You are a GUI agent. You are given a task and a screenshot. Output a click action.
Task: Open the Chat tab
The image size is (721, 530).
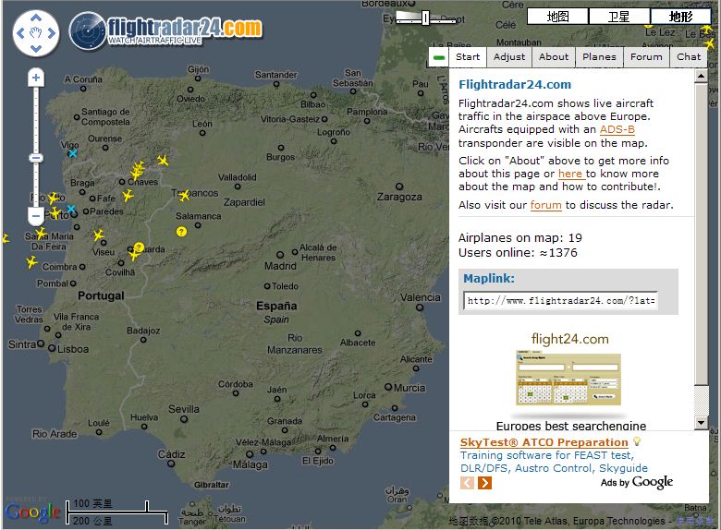[x=689, y=57]
